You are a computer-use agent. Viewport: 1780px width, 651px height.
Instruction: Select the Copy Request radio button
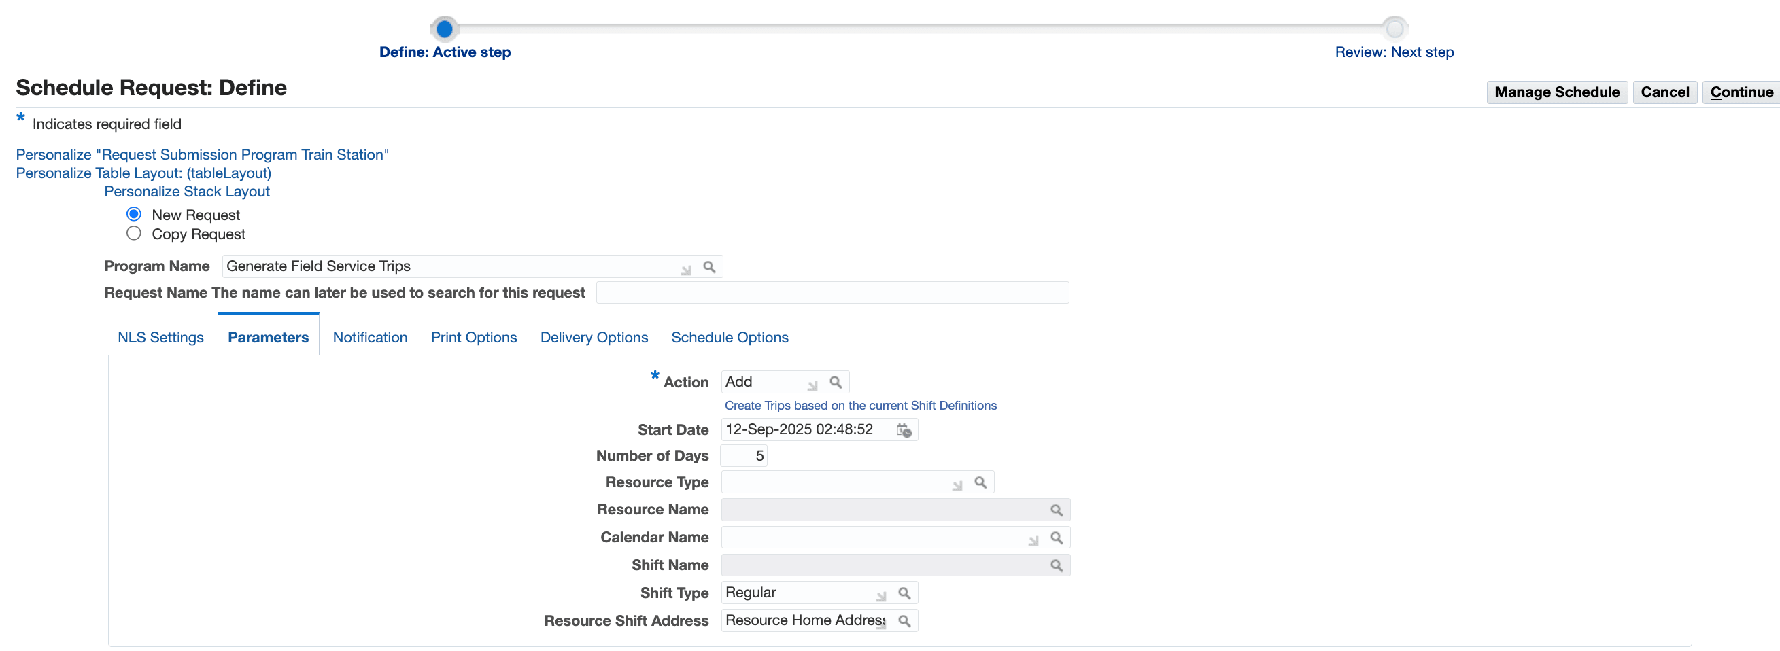click(x=133, y=233)
